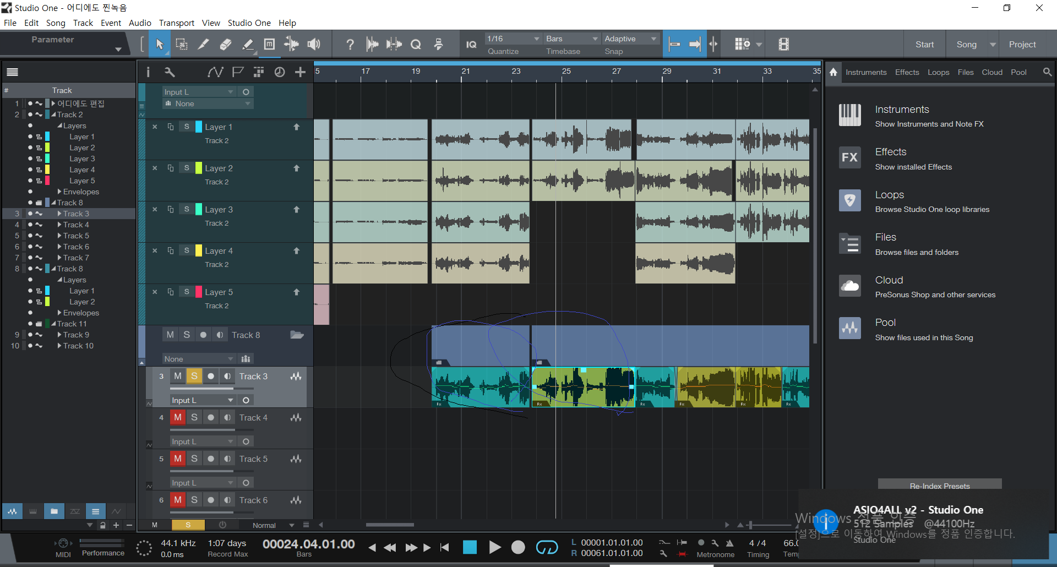Open the Transport menu

click(x=177, y=23)
